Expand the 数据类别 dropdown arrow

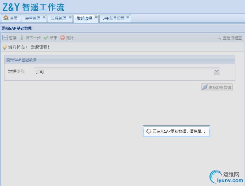click(217, 71)
